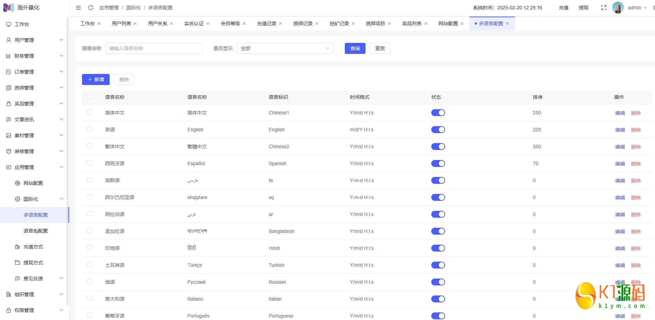Select all rows using header checkbox
This screenshot has height=320, width=655.
[x=89, y=96]
